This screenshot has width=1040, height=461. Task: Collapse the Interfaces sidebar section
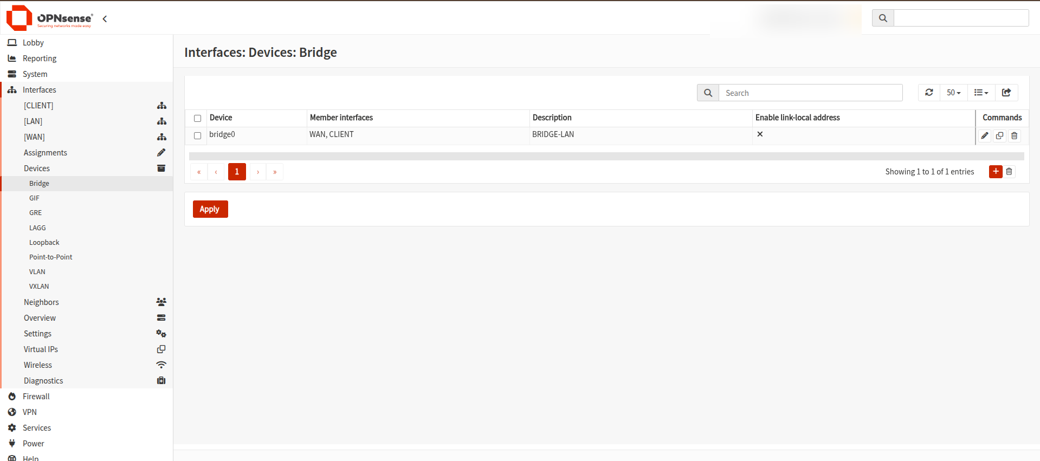(87, 90)
